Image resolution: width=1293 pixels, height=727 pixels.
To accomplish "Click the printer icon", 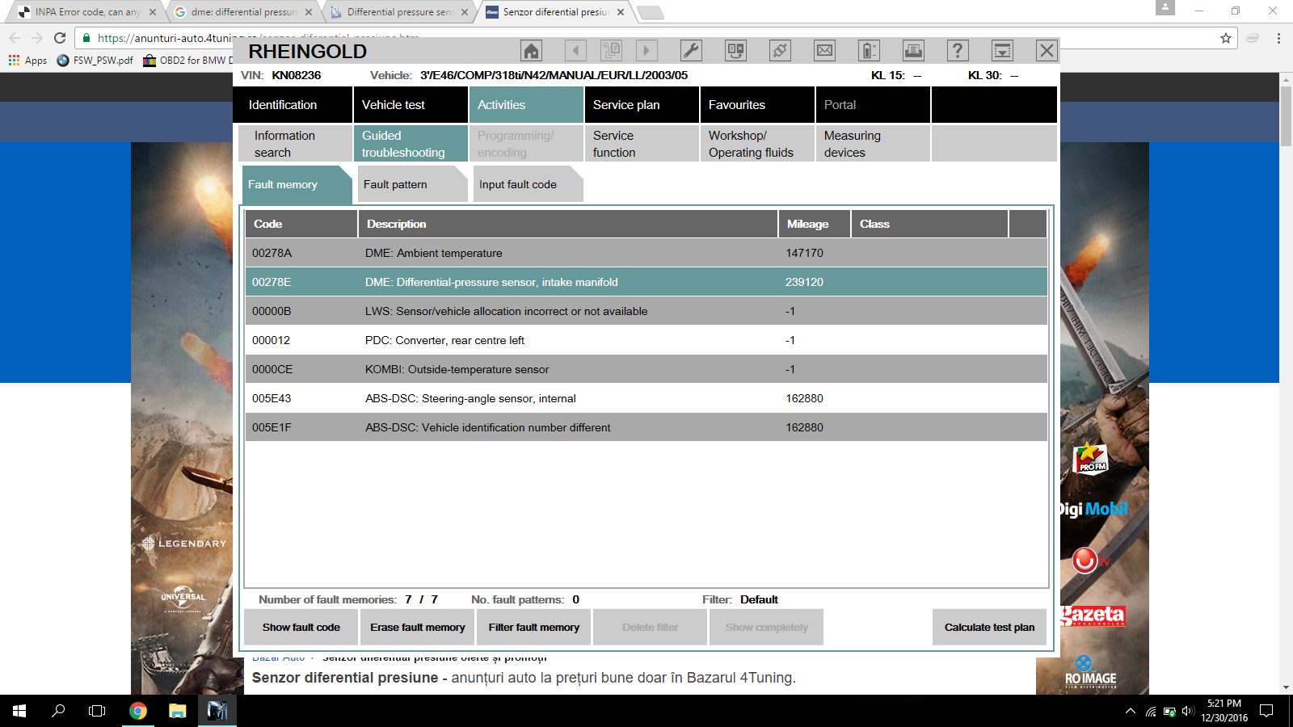I will 913,51.
